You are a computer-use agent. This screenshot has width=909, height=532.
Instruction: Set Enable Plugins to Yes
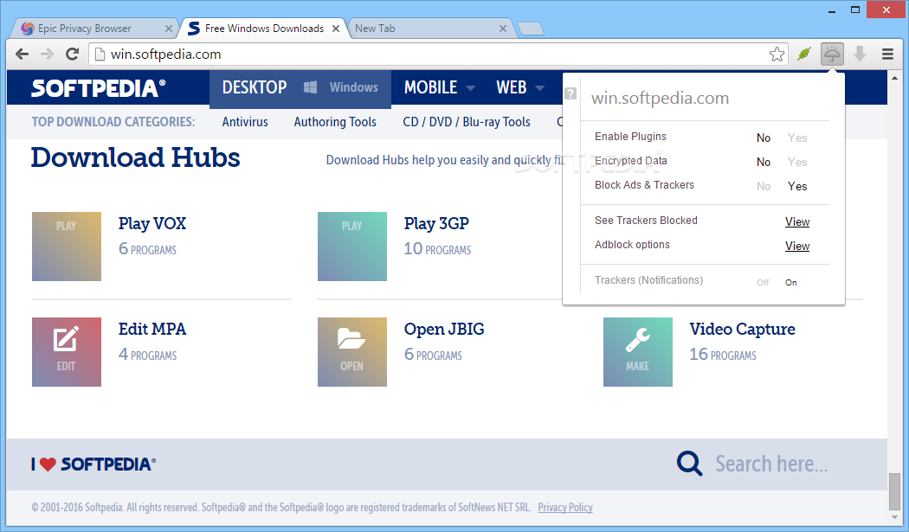(797, 138)
